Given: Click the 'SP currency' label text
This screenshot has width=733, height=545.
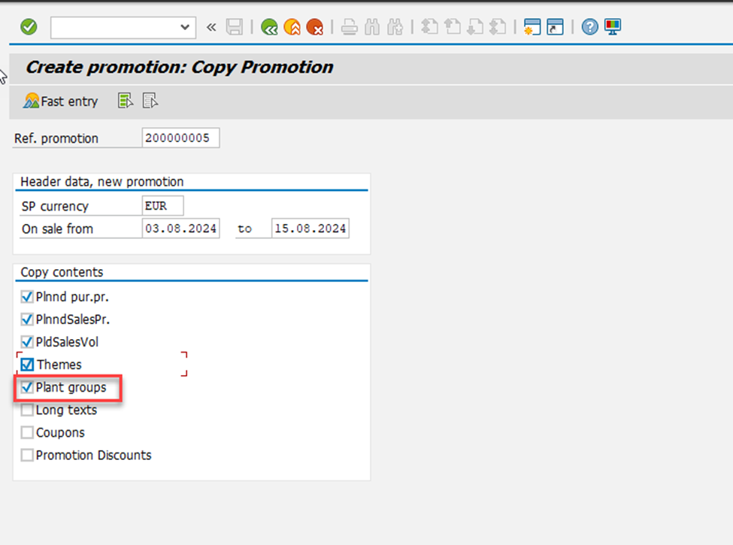Looking at the screenshot, I should point(55,206).
